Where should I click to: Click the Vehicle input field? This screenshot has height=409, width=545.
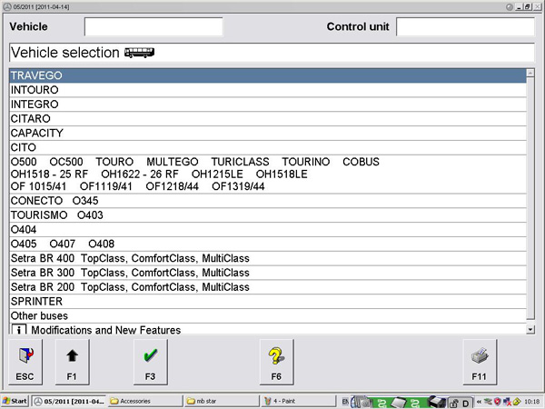[x=154, y=26]
